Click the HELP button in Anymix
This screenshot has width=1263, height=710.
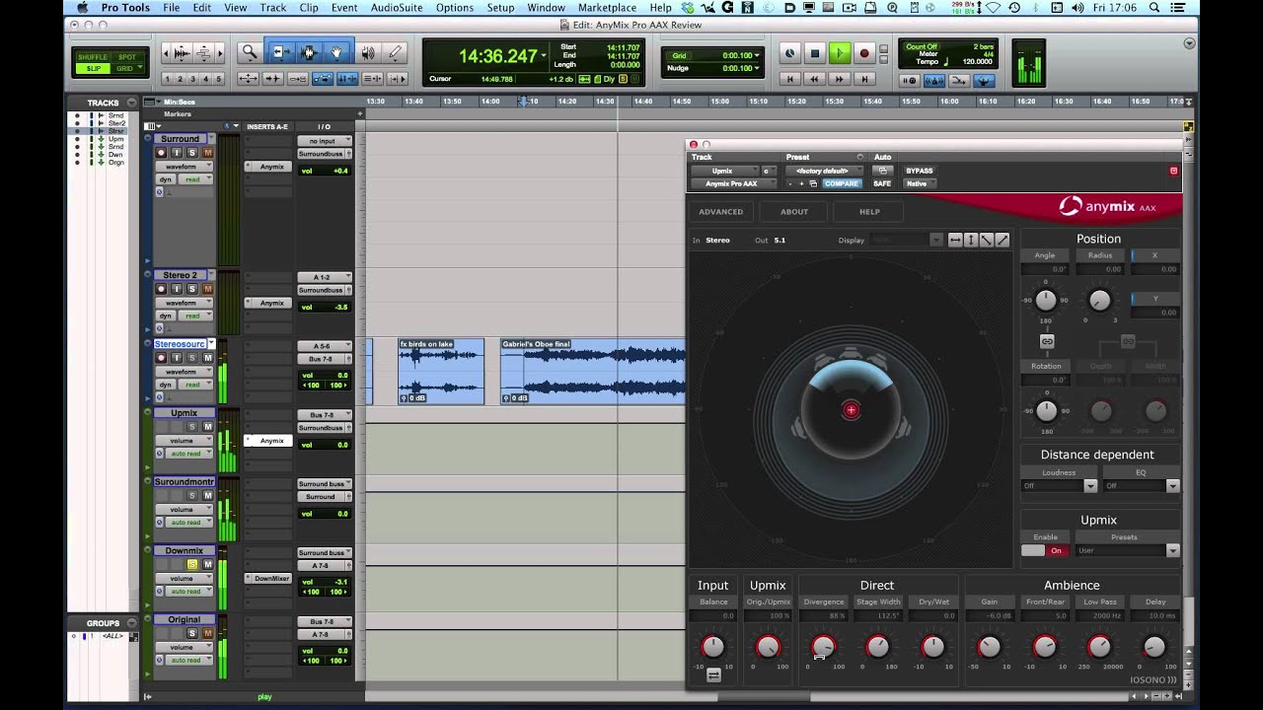(x=869, y=211)
